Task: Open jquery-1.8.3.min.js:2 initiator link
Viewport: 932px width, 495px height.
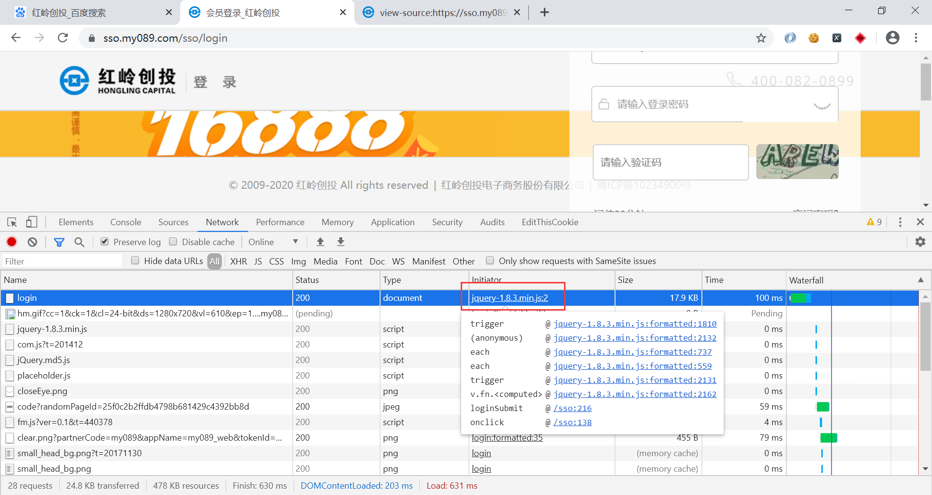Action: (510, 298)
